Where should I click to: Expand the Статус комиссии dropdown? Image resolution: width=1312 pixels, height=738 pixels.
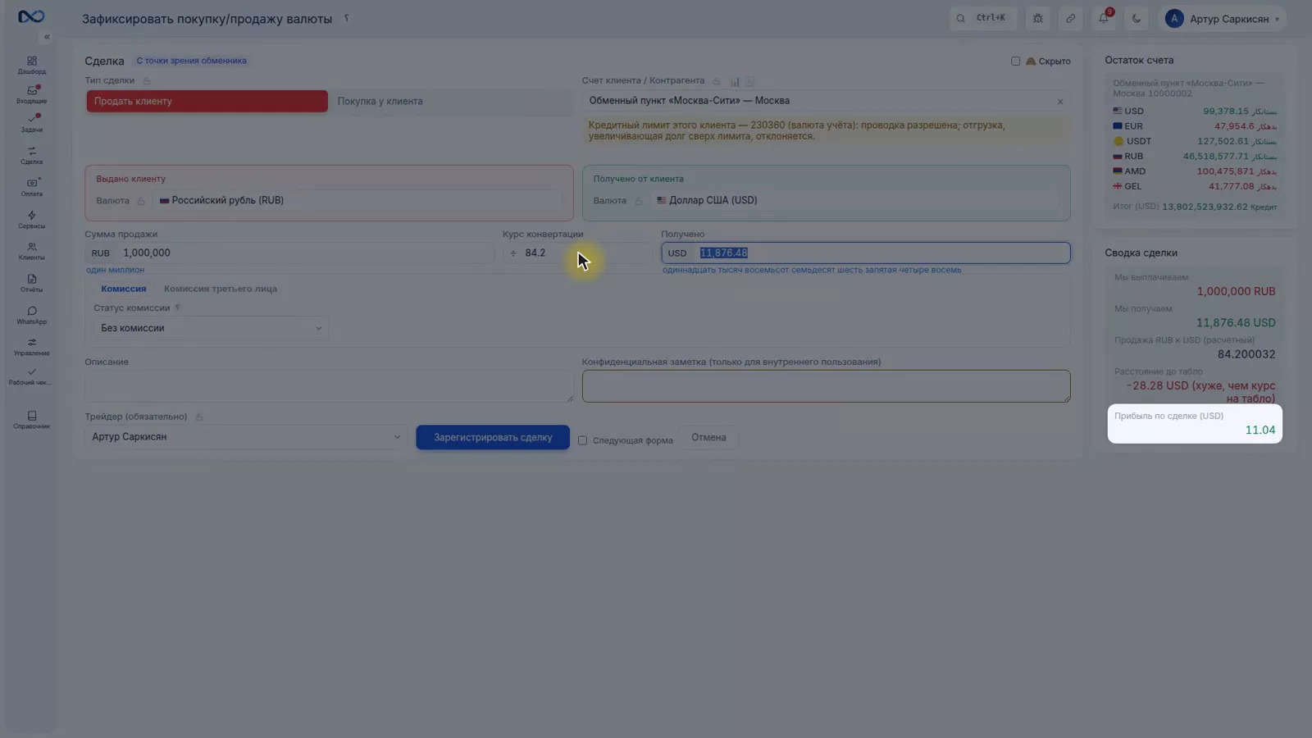(211, 328)
